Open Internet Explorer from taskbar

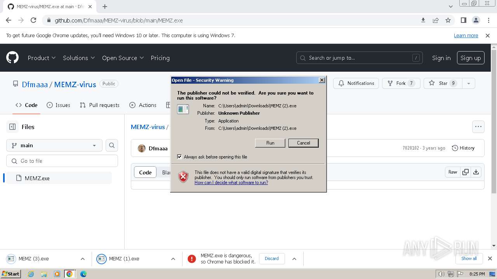(31, 274)
